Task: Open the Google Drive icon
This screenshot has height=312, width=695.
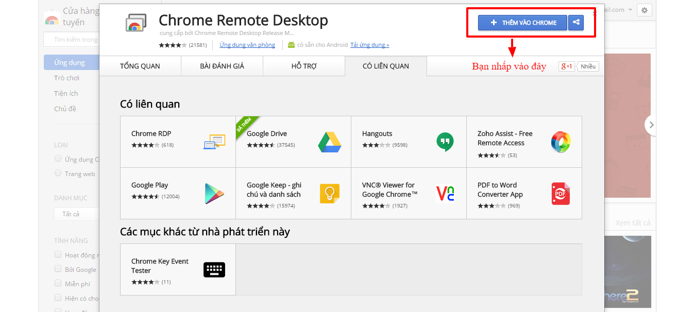Action: pos(330,142)
